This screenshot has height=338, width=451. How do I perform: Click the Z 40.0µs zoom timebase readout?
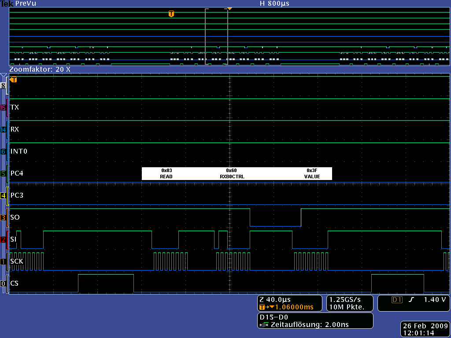pyautogui.click(x=275, y=300)
